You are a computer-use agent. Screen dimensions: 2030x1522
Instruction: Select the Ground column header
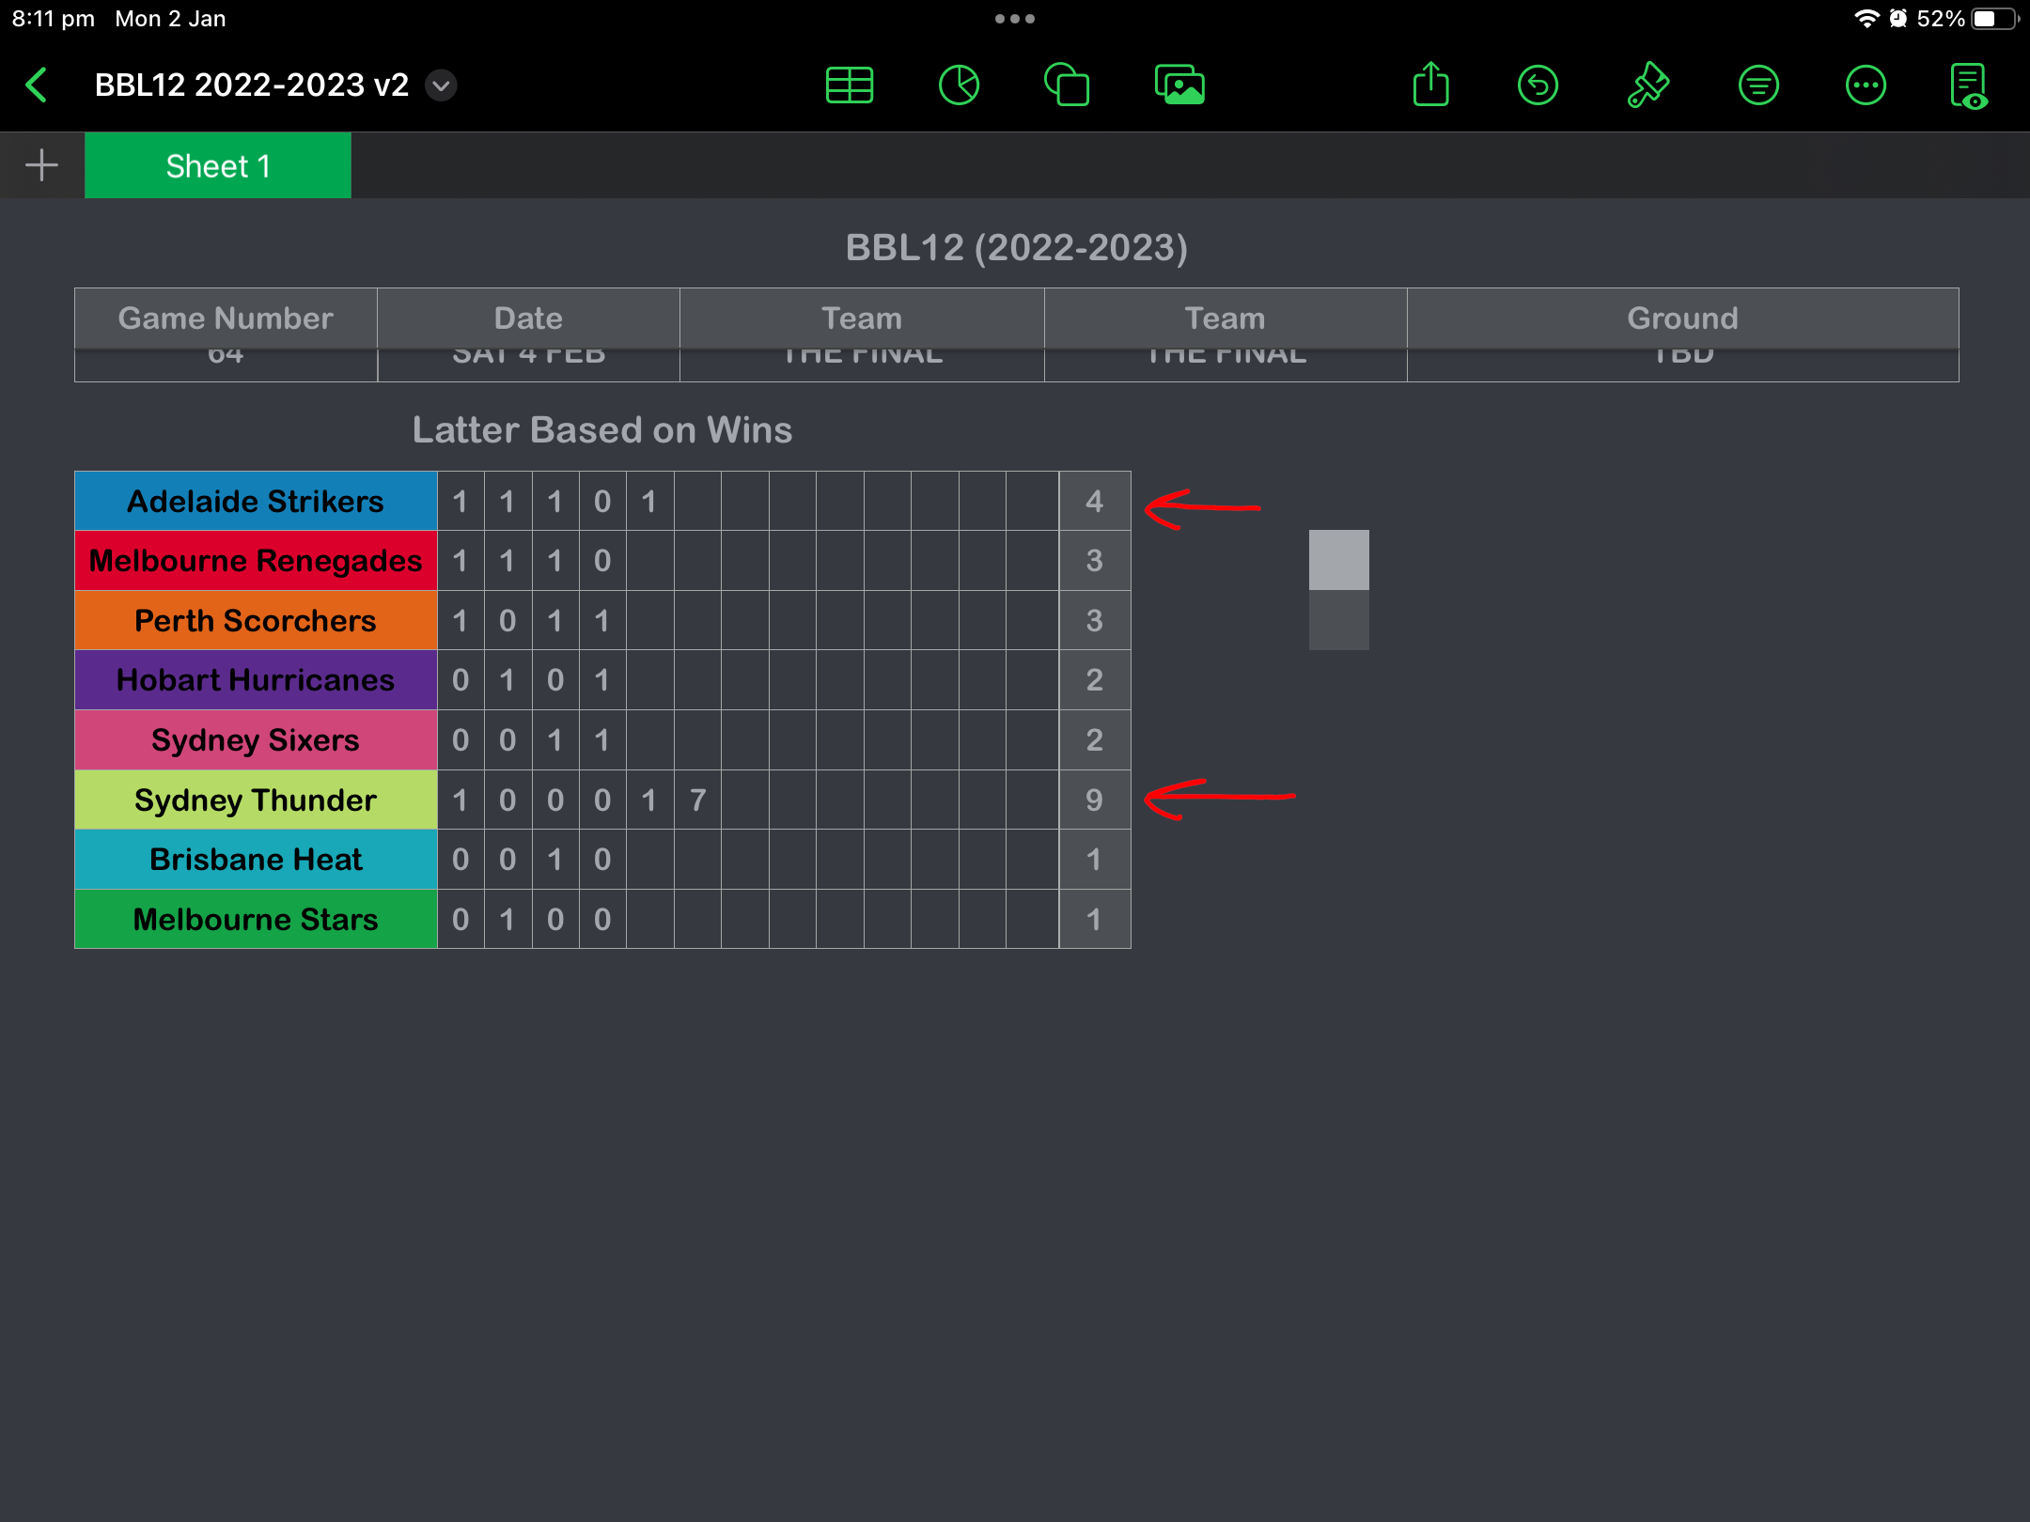pos(1682,318)
